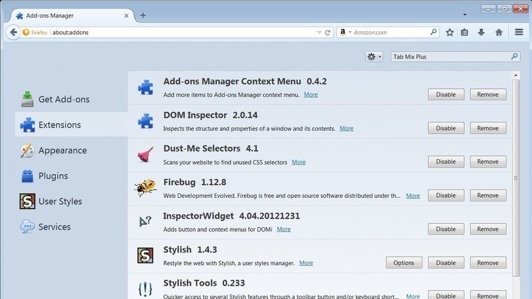532x299 pixels.
Task: Disable the InspectorWidget extension
Action: (446, 229)
